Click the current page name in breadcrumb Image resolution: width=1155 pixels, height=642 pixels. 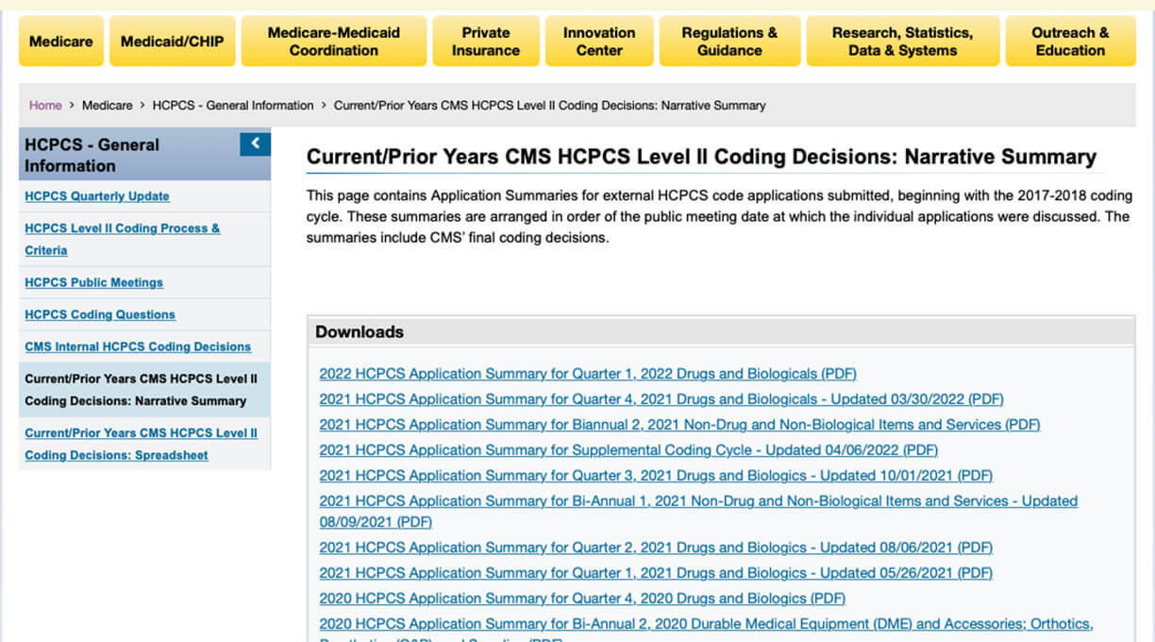pos(549,106)
